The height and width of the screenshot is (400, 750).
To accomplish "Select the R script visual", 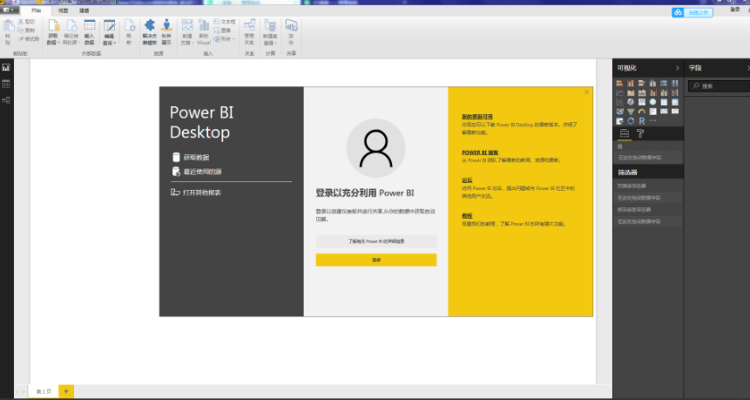I will (642, 120).
